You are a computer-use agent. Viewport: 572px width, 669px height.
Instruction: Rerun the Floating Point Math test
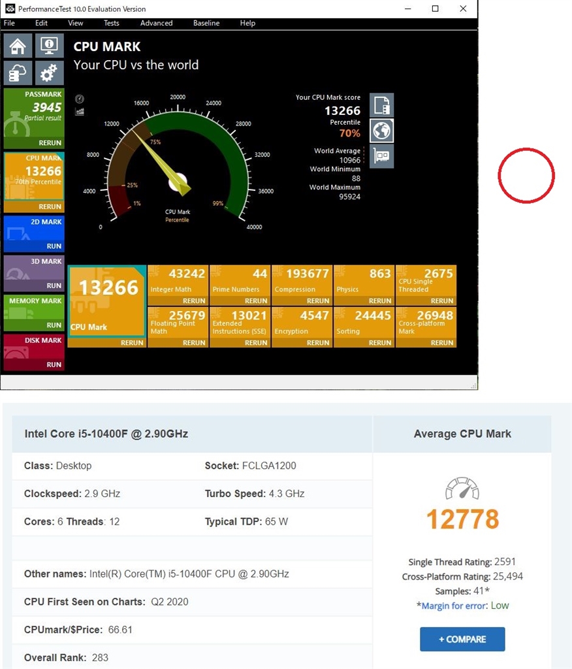pyautogui.click(x=194, y=342)
